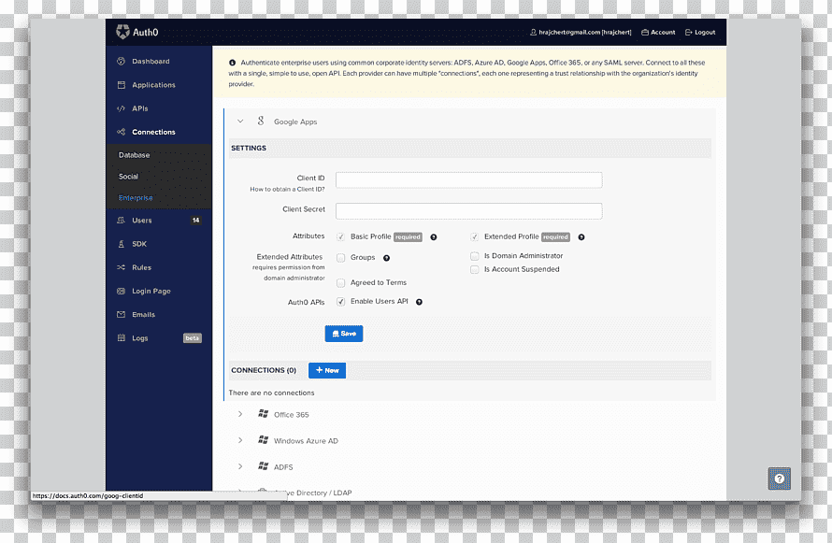Screen dimensions: 832x543
Task: Open the Rules sidebar icon
Action: (x=121, y=267)
